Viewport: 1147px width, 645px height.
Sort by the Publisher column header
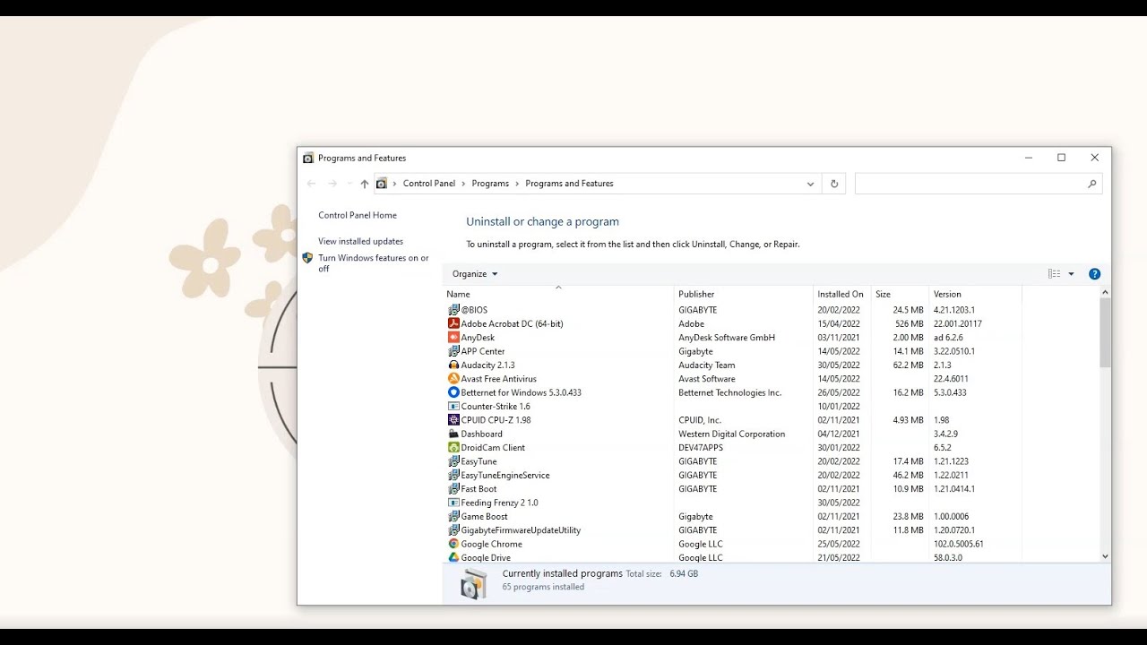coord(744,294)
